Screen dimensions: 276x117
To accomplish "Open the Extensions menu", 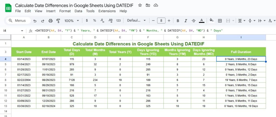I will click(107, 11).
